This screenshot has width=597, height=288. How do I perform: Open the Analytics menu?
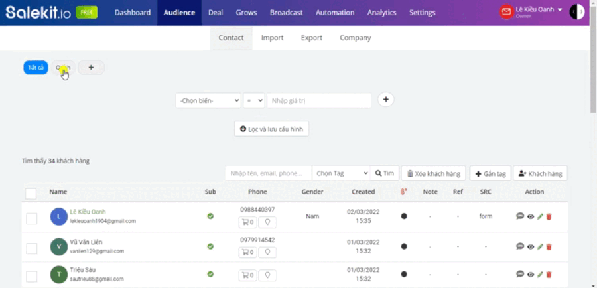point(382,13)
